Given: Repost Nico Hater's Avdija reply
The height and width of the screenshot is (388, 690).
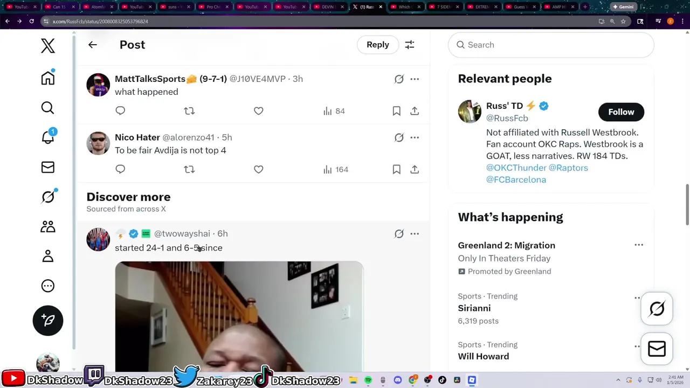Looking at the screenshot, I should coord(189,169).
